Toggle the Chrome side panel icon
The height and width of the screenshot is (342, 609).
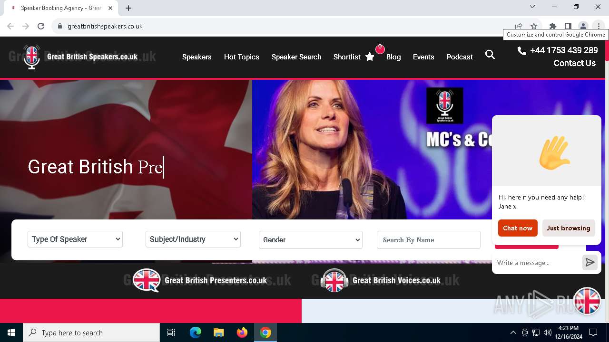pyautogui.click(x=568, y=26)
